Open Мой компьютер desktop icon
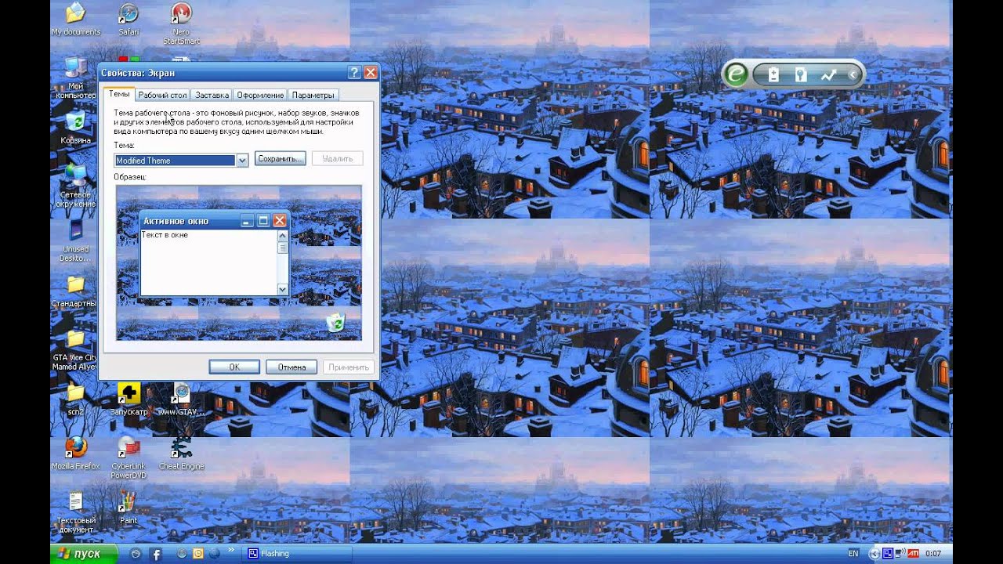 coord(76,78)
